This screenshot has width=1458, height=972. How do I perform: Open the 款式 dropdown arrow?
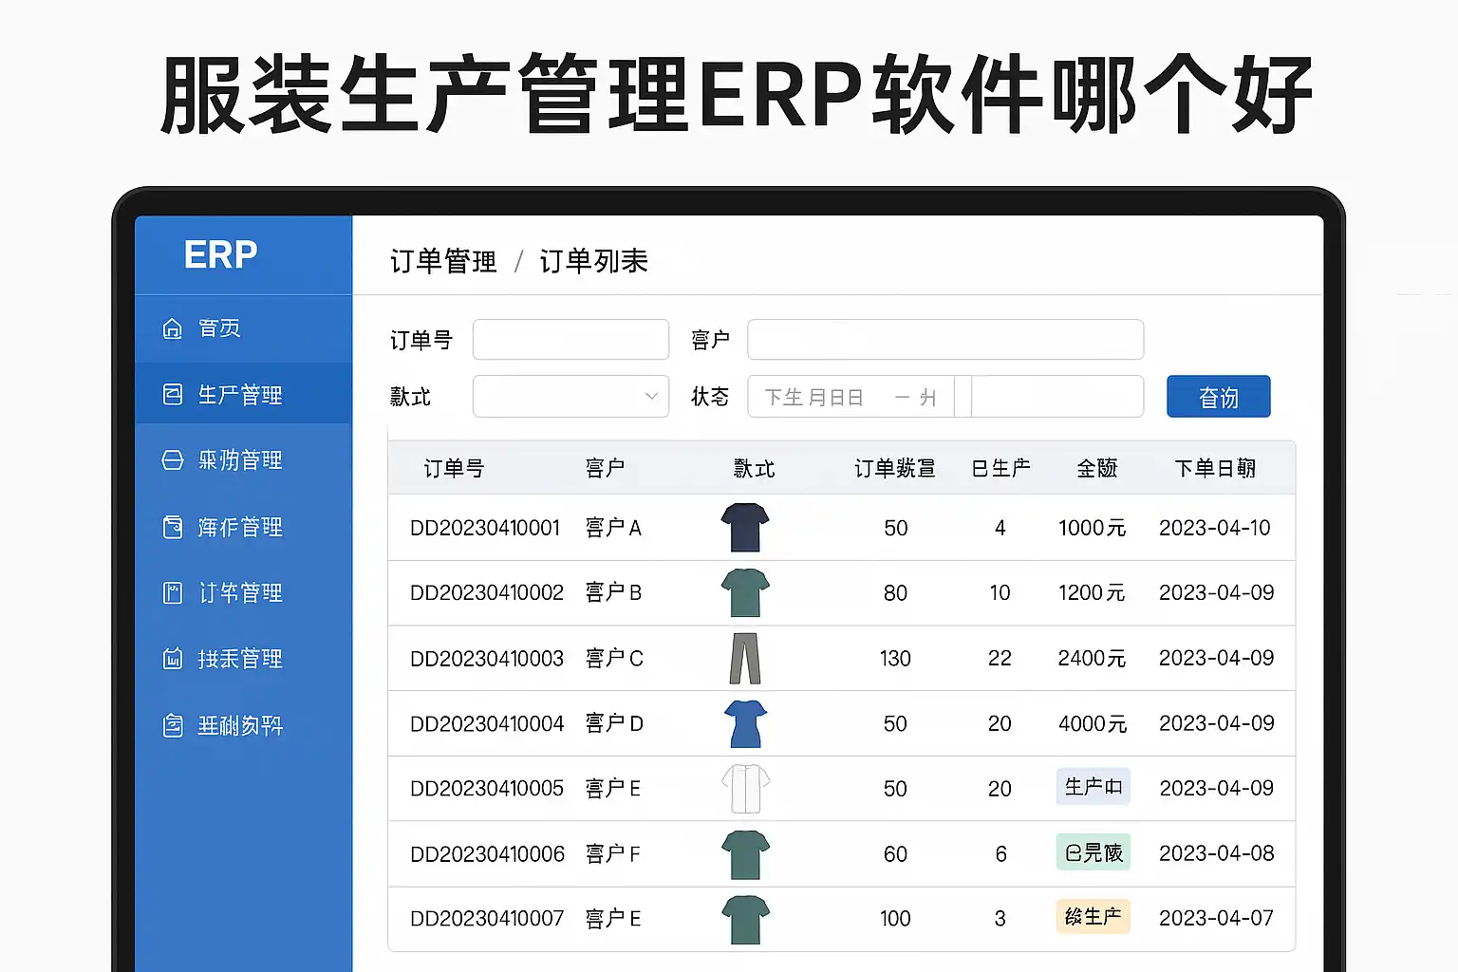pos(651,397)
